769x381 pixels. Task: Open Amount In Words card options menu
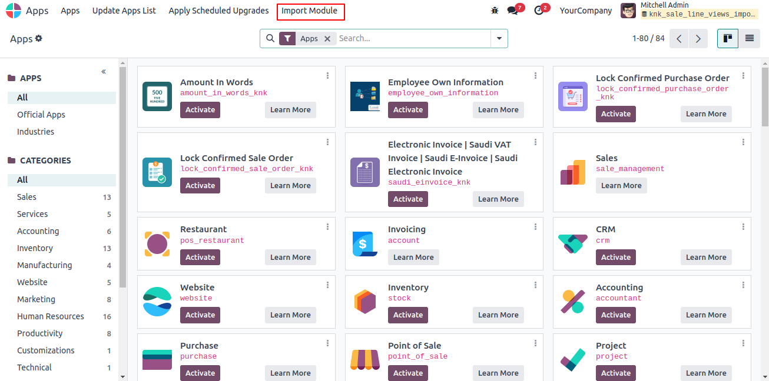pyautogui.click(x=327, y=76)
